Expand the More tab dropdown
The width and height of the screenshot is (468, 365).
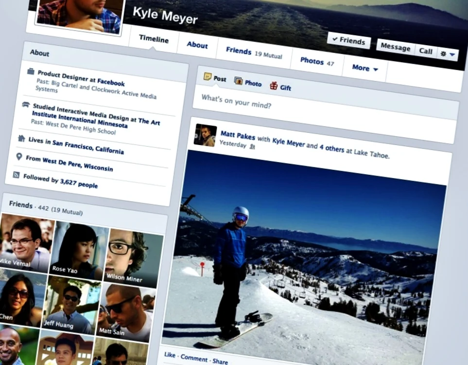[x=365, y=68]
